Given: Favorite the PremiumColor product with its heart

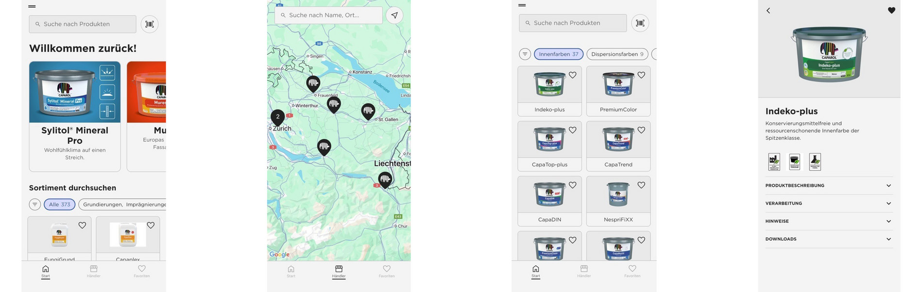Looking at the screenshot, I should click(x=641, y=75).
